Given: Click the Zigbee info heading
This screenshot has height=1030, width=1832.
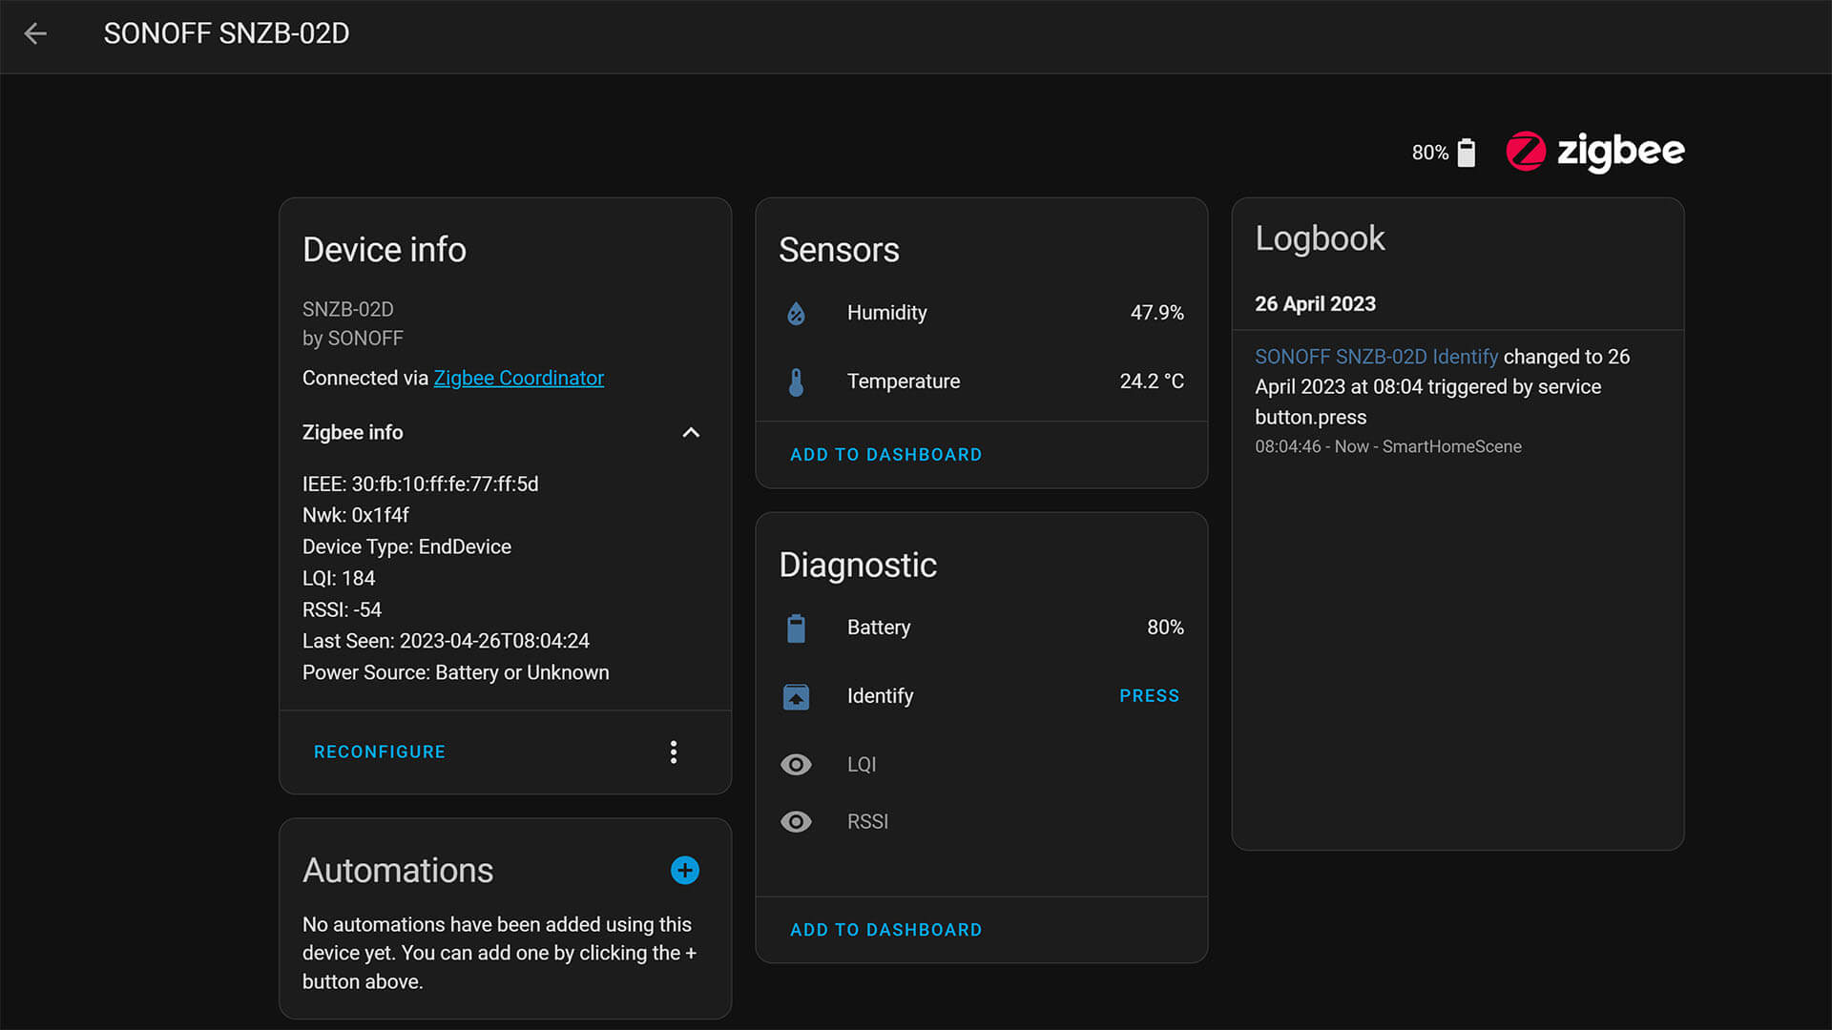Looking at the screenshot, I should click(x=353, y=433).
